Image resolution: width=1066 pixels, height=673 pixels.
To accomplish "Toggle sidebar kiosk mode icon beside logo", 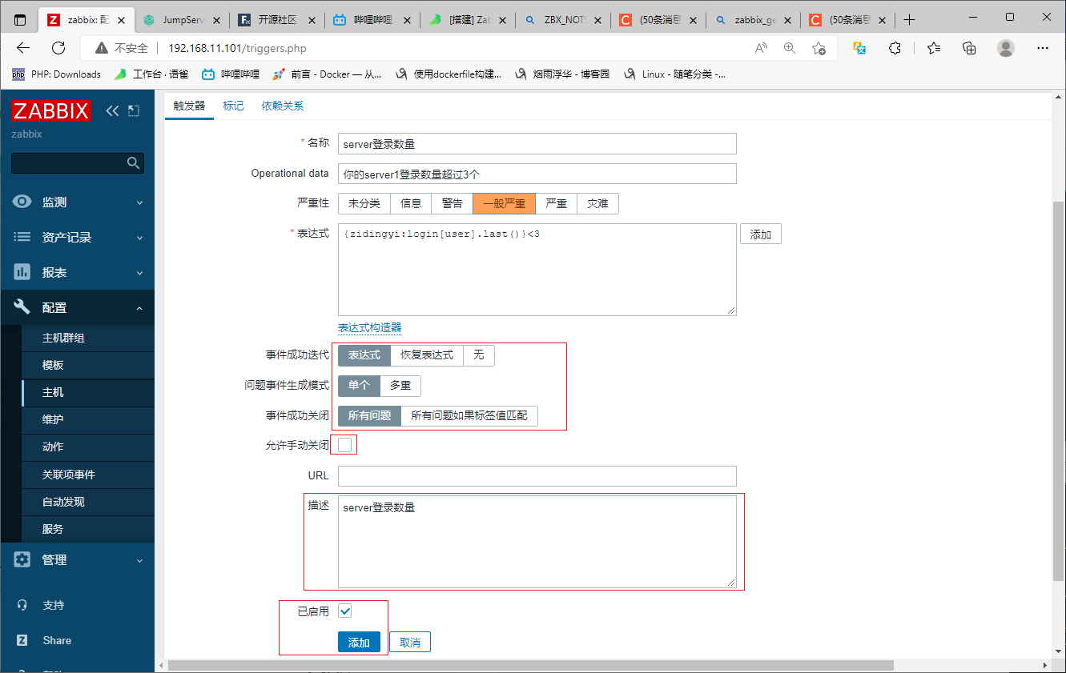I will point(134,111).
